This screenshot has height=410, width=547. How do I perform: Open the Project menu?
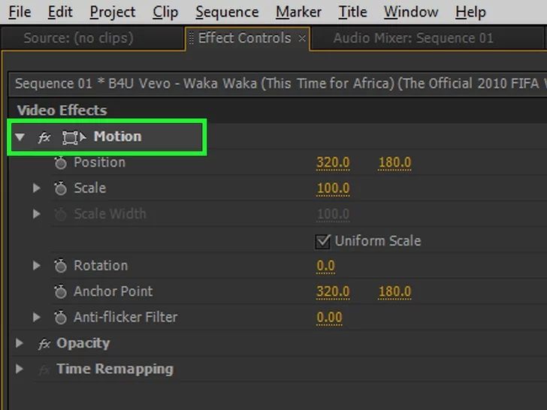pos(113,12)
